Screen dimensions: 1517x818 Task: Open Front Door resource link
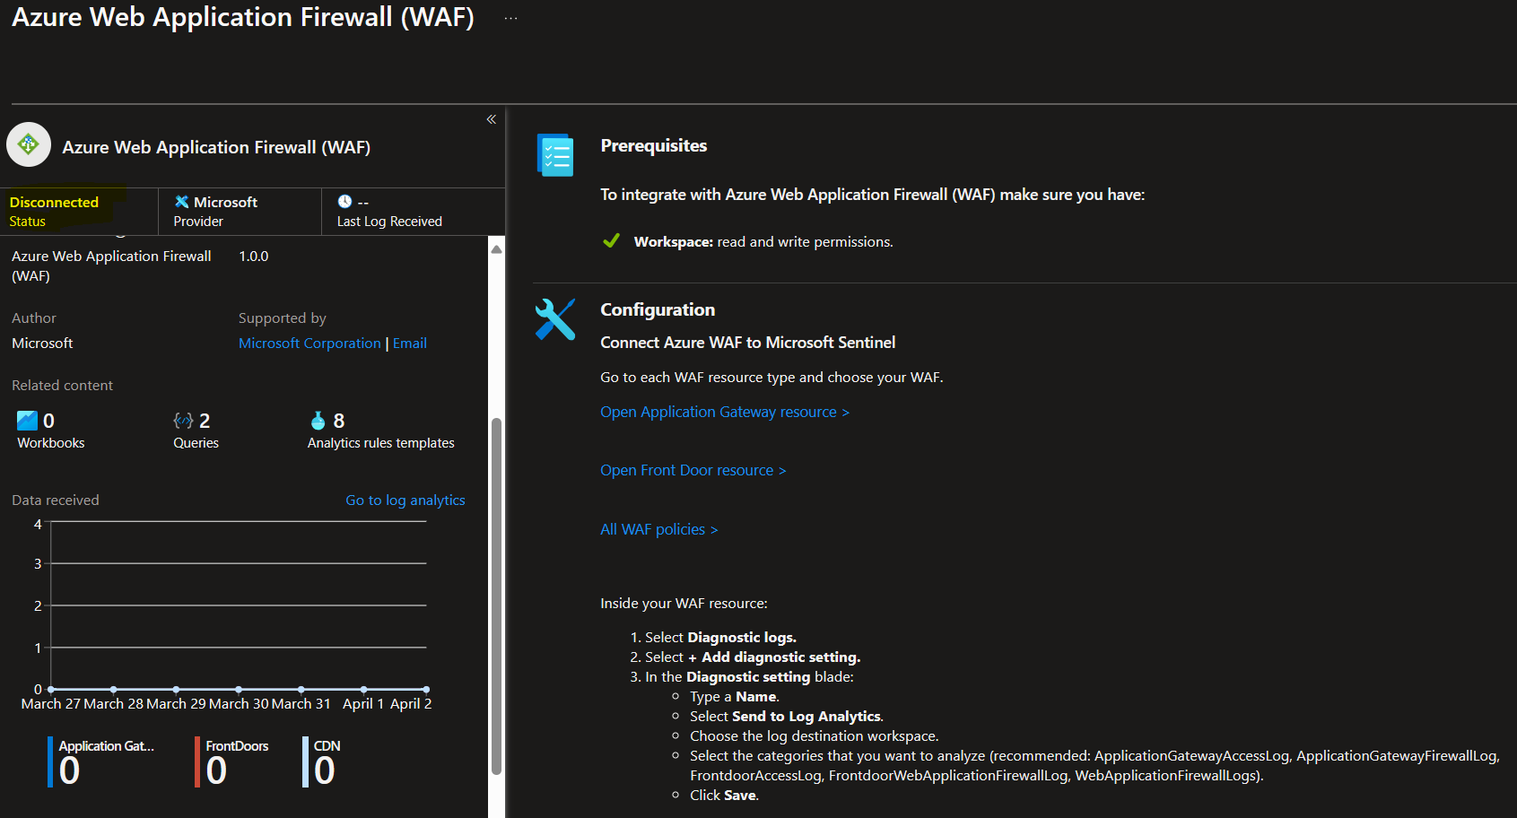pyautogui.click(x=693, y=470)
